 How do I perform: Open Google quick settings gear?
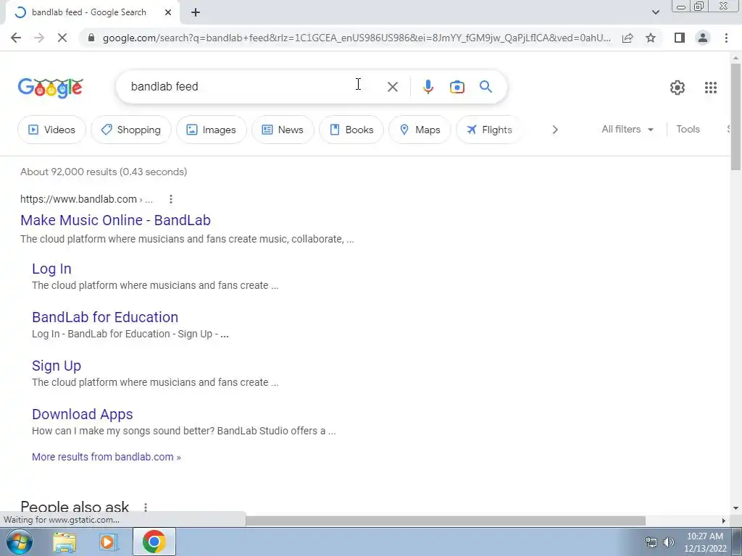point(678,88)
